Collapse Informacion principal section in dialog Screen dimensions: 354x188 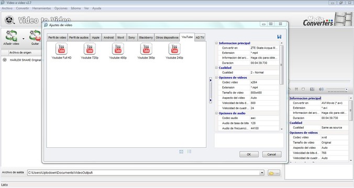pyautogui.click(x=216, y=43)
